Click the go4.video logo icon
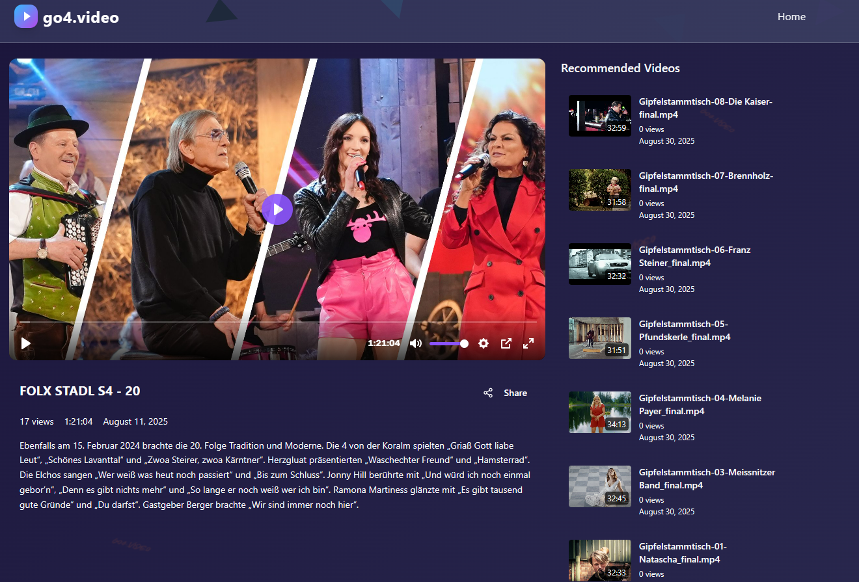The image size is (859, 582). 26,16
